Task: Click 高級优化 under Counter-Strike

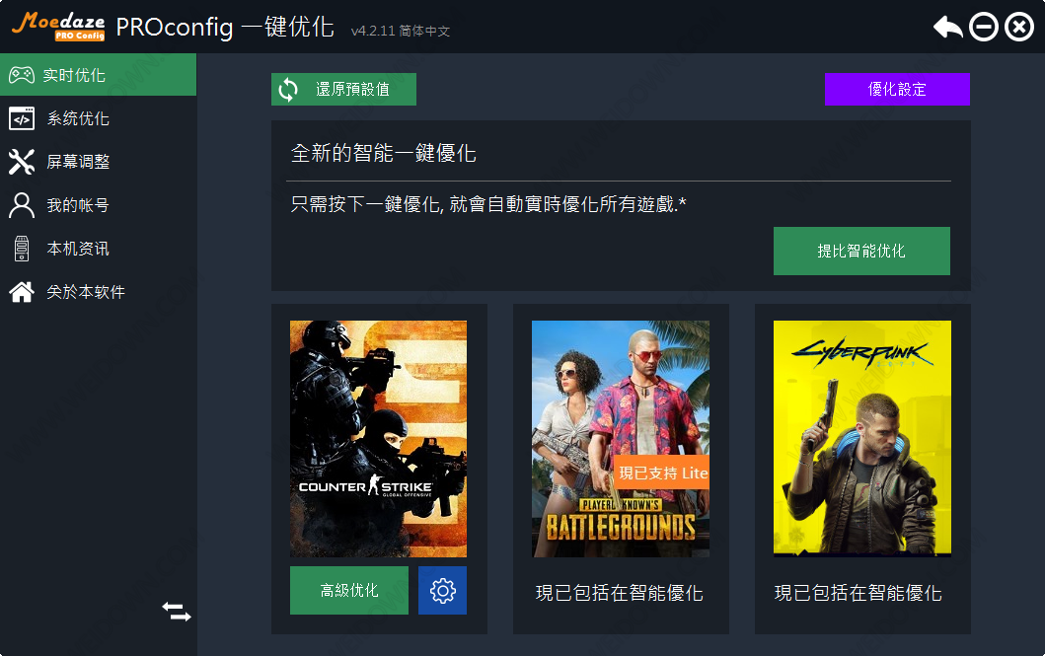Action: click(x=349, y=590)
